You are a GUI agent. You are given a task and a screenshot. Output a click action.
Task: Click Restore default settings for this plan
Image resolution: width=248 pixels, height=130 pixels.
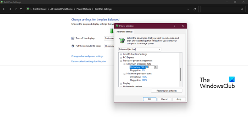click(x=89, y=61)
